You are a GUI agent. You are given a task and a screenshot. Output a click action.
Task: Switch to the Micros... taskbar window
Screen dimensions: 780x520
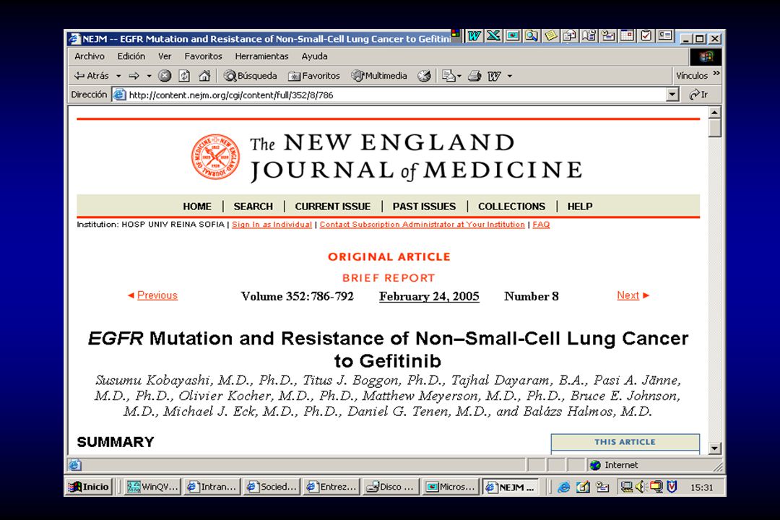click(x=451, y=487)
